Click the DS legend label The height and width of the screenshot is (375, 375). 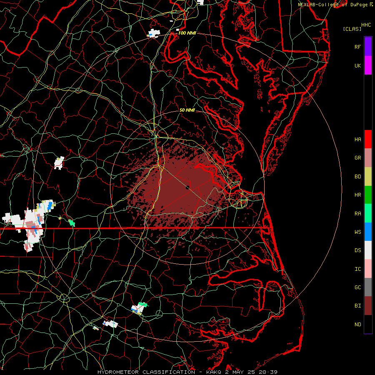pos(357,250)
